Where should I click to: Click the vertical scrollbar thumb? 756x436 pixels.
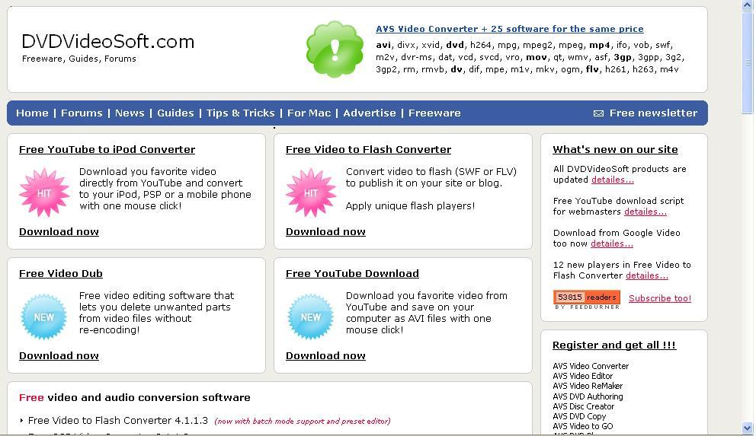click(748, 62)
